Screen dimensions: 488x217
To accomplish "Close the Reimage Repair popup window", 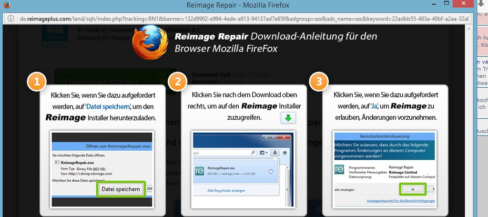I will (x=463, y=3).
